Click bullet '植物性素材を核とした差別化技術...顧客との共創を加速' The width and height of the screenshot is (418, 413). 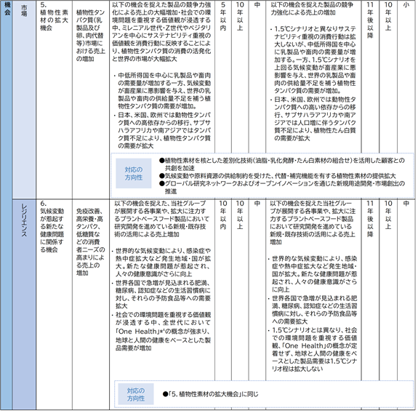click(282, 164)
